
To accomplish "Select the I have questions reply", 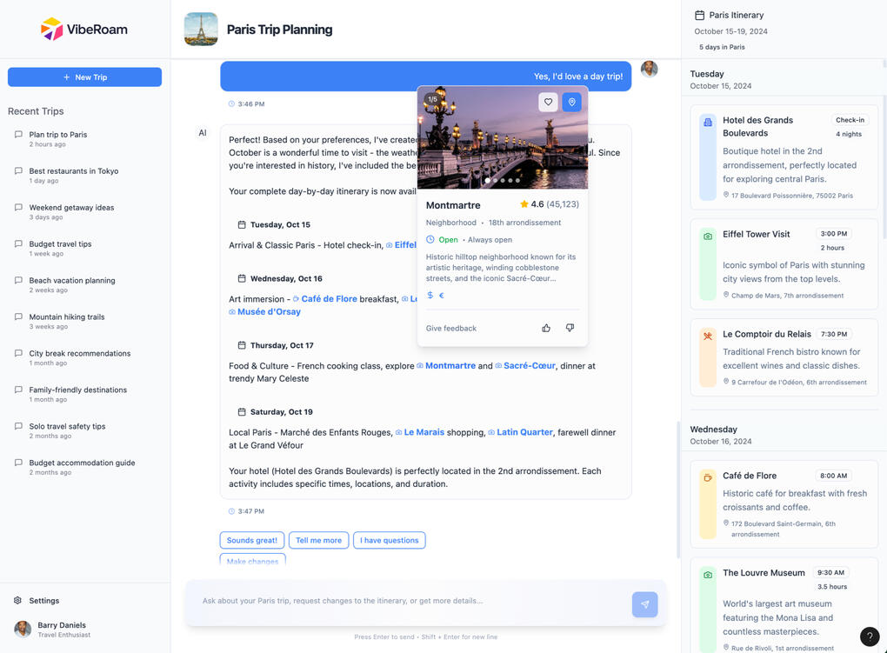I will point(389,540).
